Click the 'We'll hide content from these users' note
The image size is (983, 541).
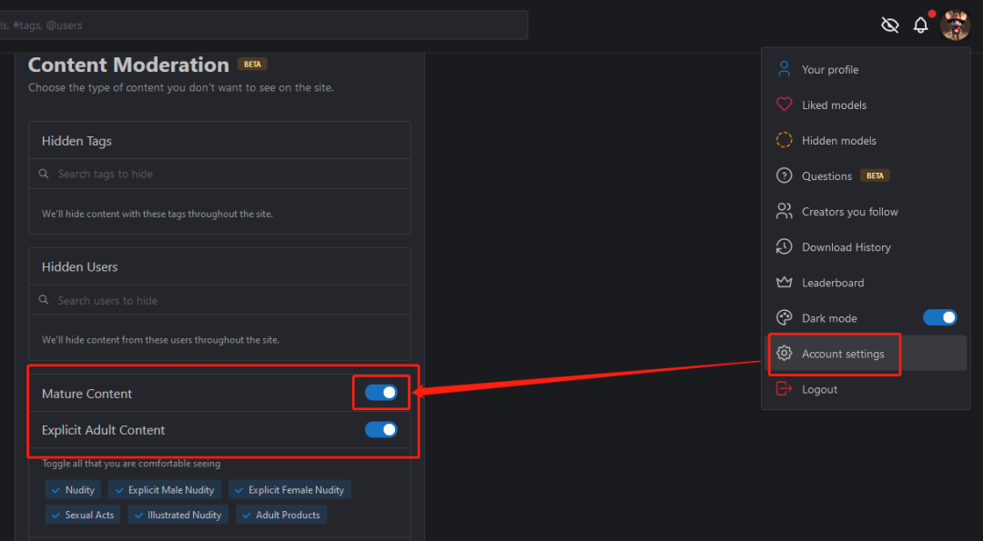coord(160,340)
